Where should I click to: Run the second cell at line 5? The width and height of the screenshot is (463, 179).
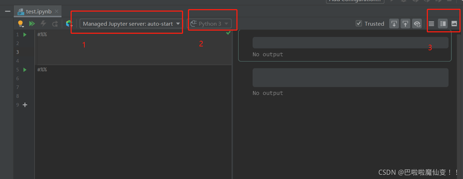click(x=25, y=70)
